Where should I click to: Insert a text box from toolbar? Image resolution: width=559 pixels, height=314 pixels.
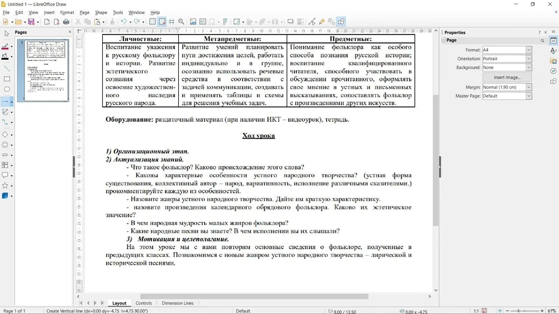tap(202, 22)
